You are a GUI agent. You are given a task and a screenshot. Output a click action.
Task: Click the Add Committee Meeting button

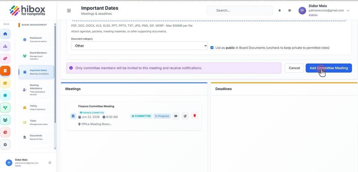coord(329,68)
